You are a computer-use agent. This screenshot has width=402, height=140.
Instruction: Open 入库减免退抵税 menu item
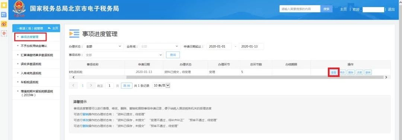pyautogui.click(x=31, y=73)
